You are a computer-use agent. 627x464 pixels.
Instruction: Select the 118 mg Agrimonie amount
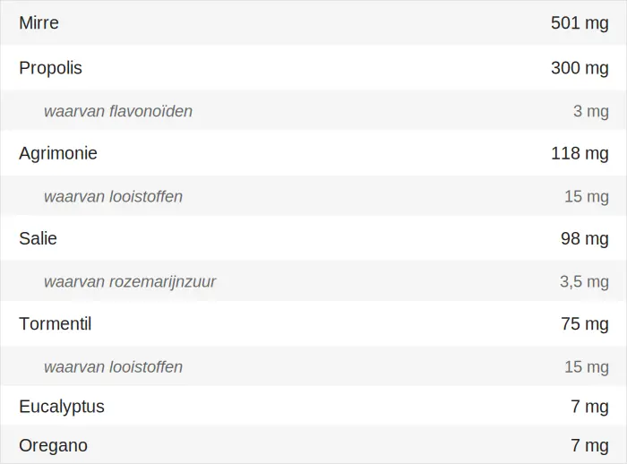point(580,153)
